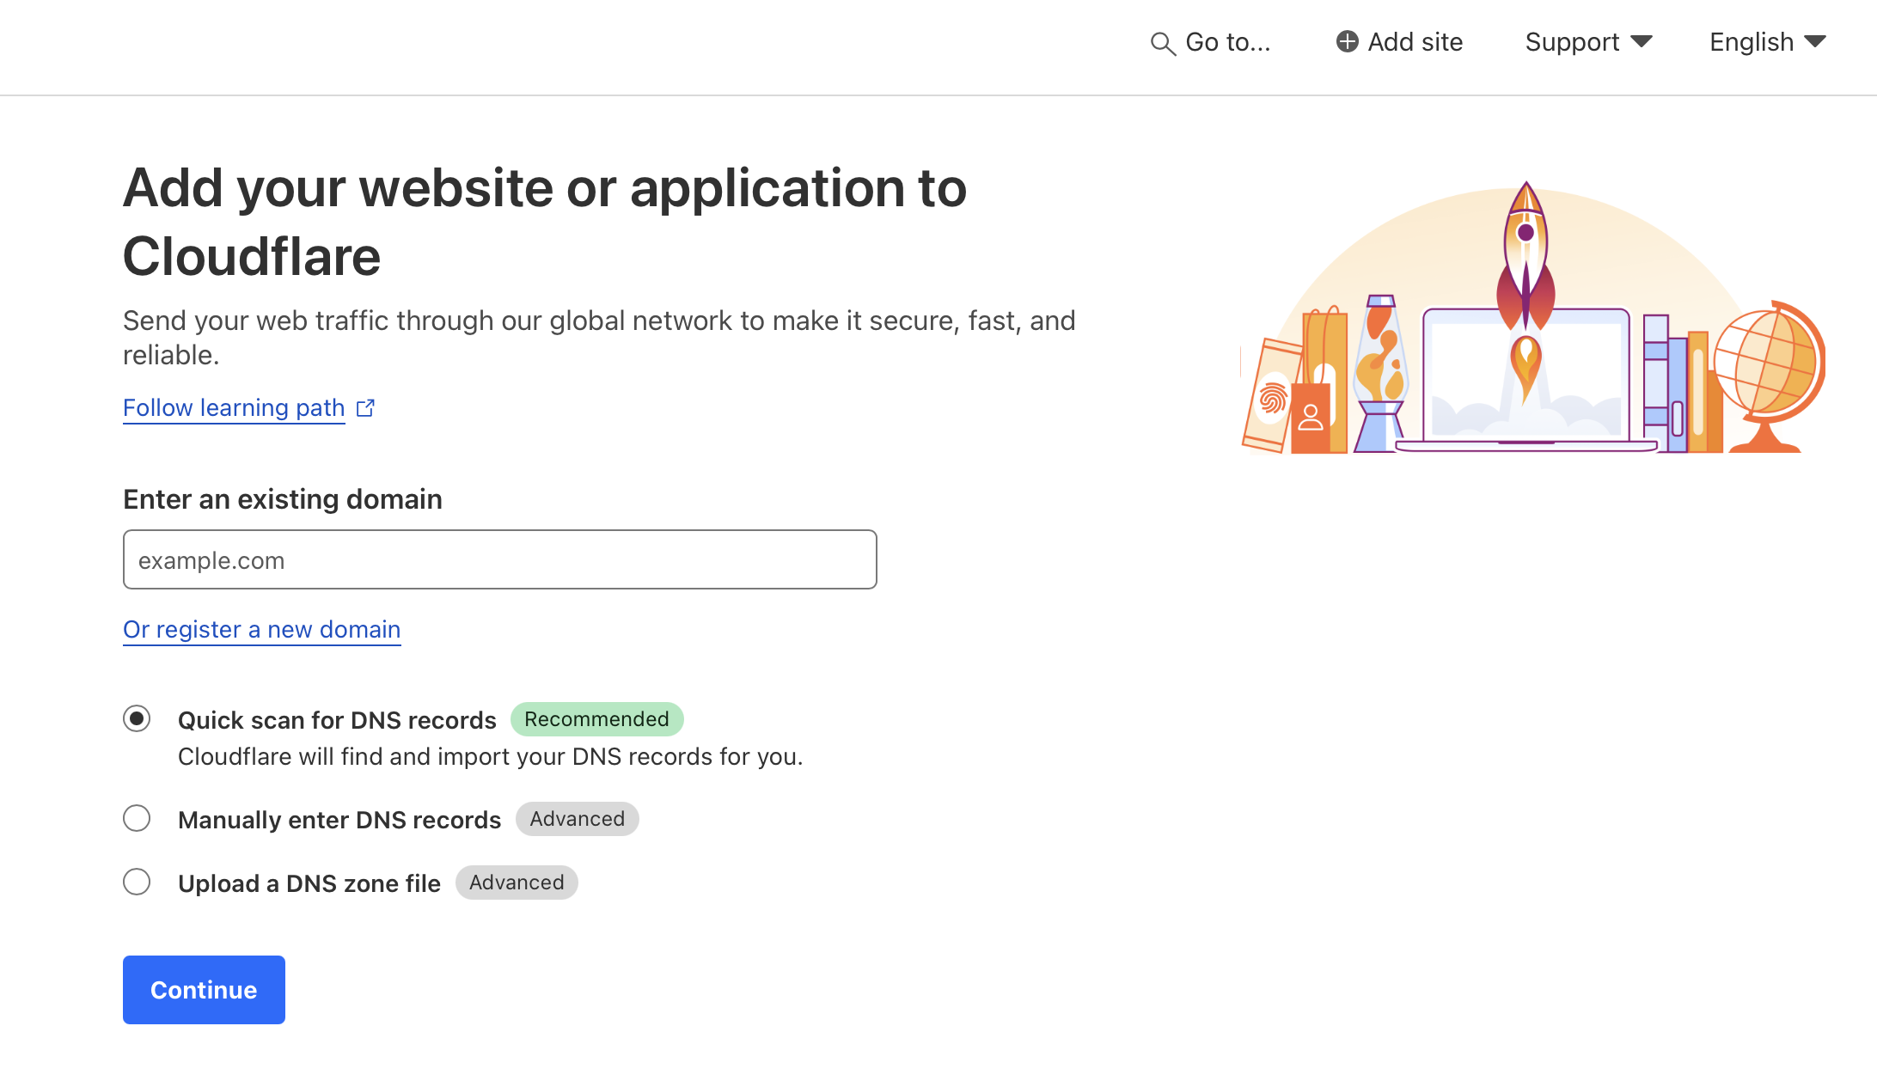Click the Support dropdown caret icon
The height and width of the screenshot is (1081, 1877).
pos(1642,41)
